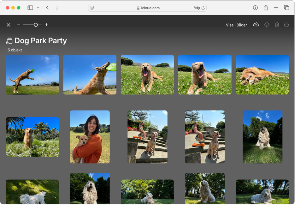295x205 pixels.
Task: Open photo of shaggy white dog under trees
Action: click(263, 137)
